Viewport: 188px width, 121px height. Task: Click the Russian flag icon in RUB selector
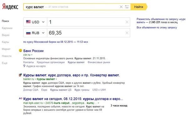click(x=28, y=33)
